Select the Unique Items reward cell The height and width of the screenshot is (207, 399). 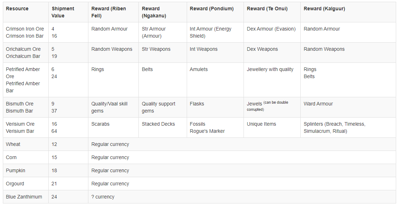[272, 127]
